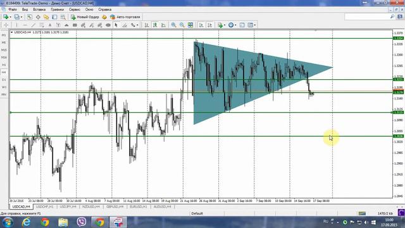Expand the Templates dropdown arrow
Viewport: 405px width, 228px height.
(x=255, y=25)
